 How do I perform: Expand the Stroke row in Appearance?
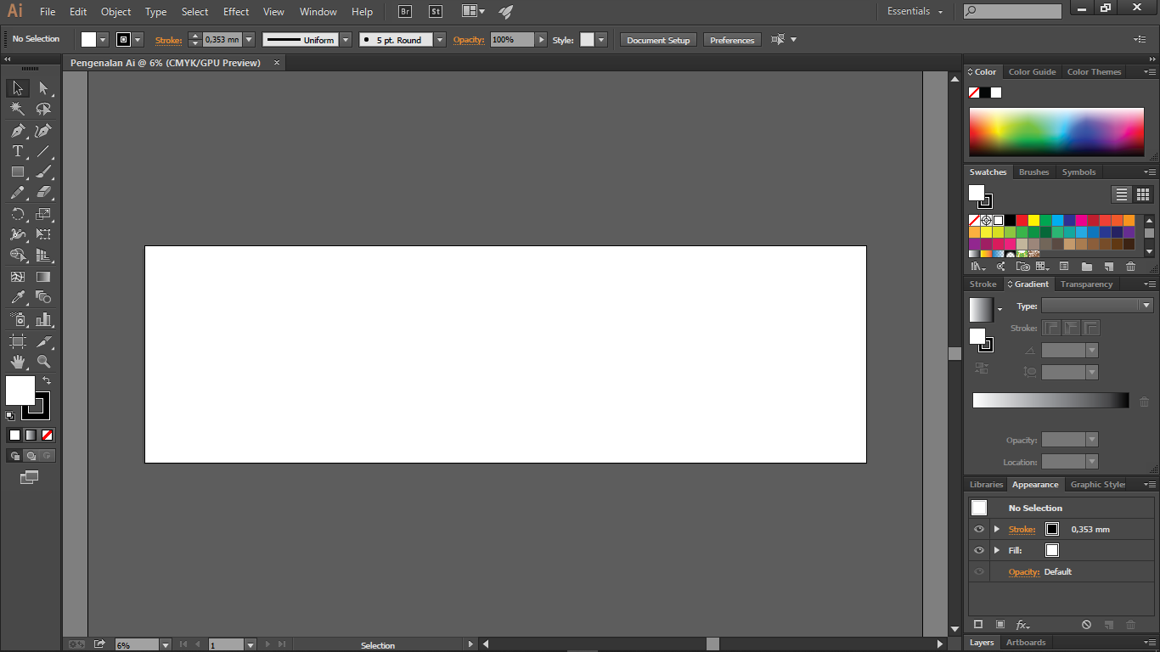click(x=997, y=529)
